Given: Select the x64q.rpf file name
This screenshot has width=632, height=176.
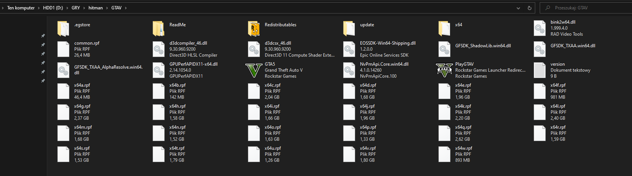Looking at the screenshot, I should pos(463,127).
